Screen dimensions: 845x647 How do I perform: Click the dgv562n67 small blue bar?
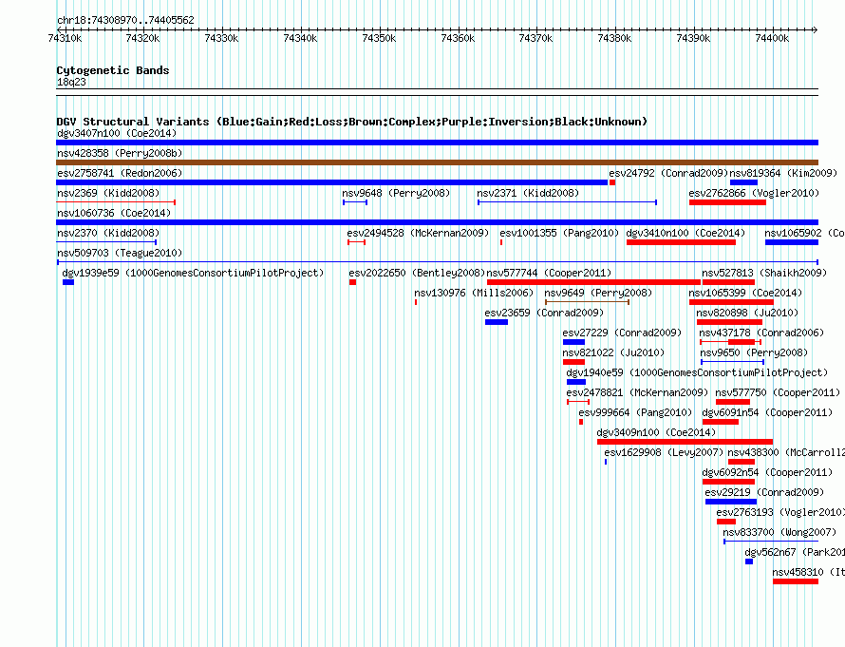click(x=749, y=561)
